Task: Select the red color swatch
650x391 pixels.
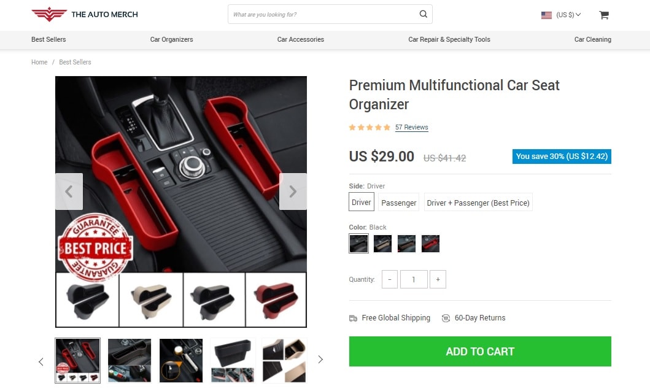Action: point(430,243)
